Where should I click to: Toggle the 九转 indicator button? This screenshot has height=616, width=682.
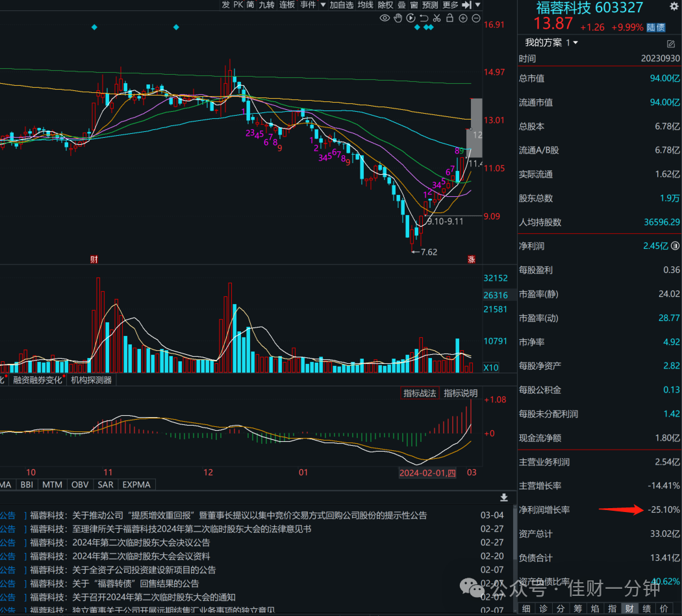tap(266, 5)
